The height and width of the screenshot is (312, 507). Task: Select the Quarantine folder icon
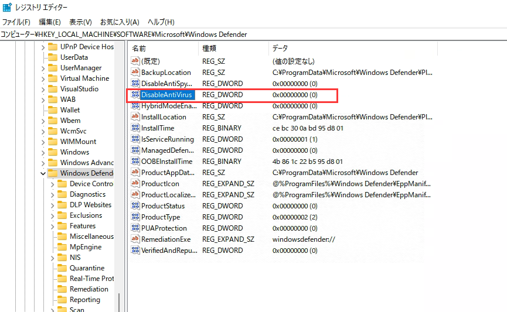coord(62,268)
